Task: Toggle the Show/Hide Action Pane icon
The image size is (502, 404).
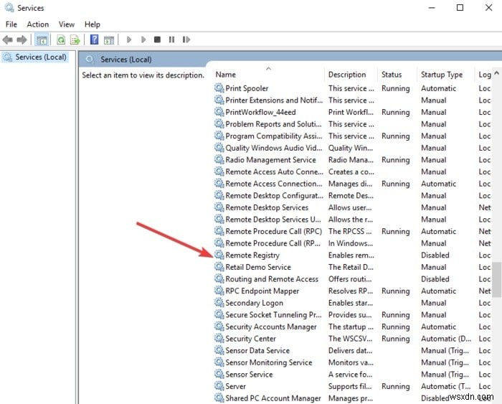Action: (109, 39)
